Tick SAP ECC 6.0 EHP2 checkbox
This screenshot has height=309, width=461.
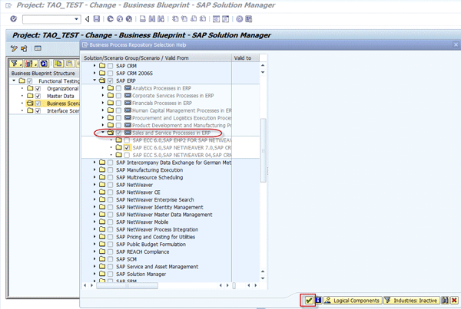coord(127,140)
